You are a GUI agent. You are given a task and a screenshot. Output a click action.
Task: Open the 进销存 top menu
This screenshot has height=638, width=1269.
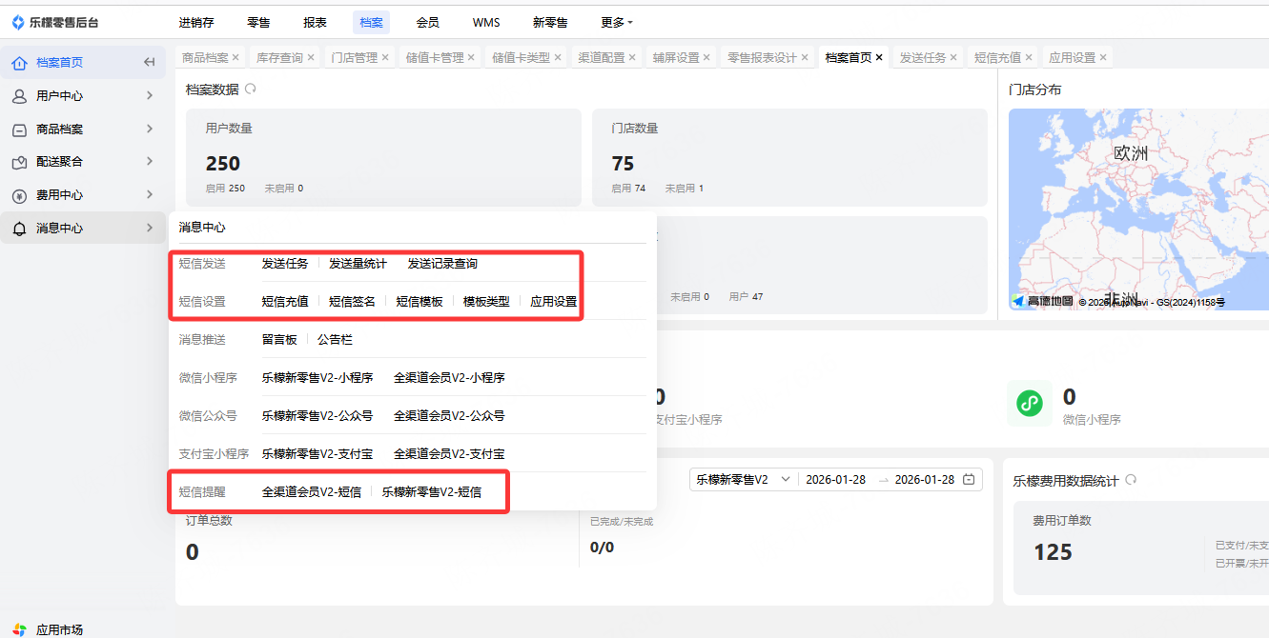(x=195, y=22)
